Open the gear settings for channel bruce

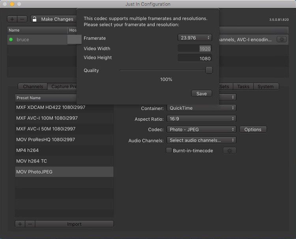point(282,39)
